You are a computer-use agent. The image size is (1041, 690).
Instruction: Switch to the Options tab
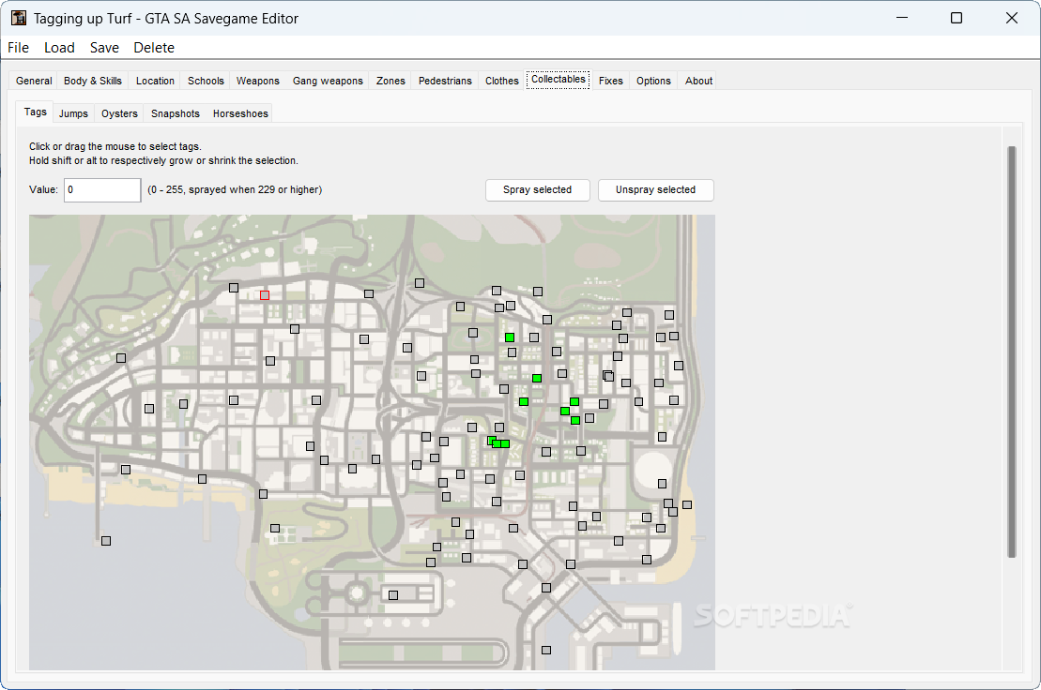[x=653, y=81]
